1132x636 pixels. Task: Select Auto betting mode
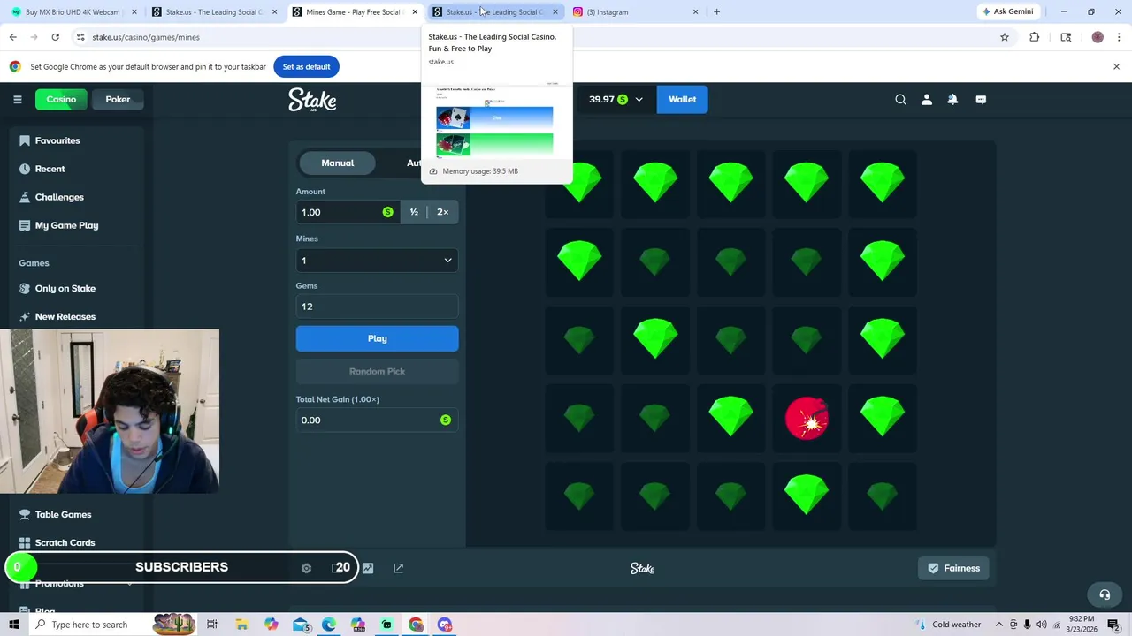[413, 163]
